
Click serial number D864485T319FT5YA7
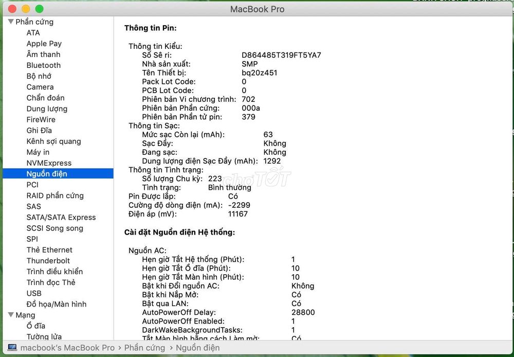(281, 55)
